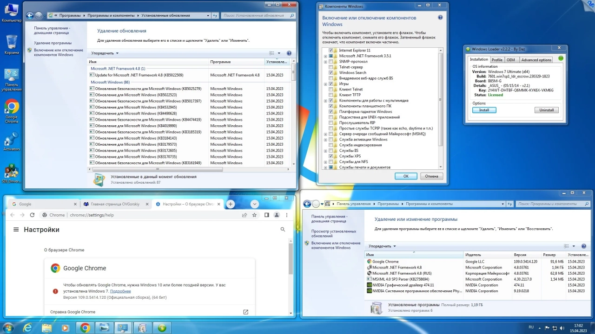Open the Activators desktop icon

click(12, 142)
